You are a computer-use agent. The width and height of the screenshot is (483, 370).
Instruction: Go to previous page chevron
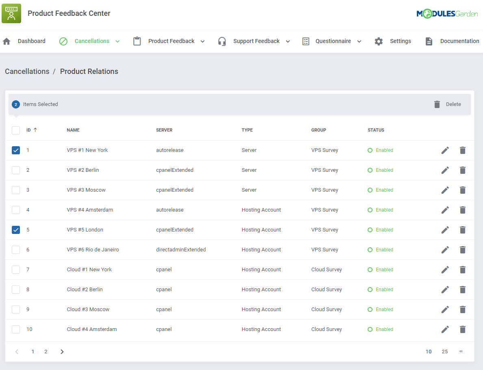[x=17, y=351]
